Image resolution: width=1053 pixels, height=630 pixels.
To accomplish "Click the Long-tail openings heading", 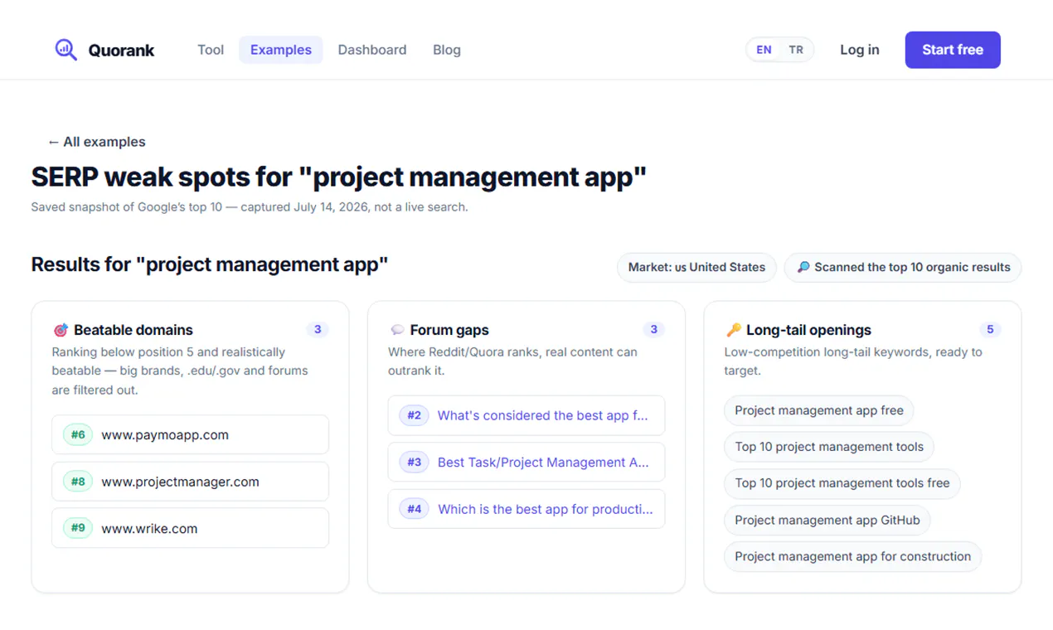I will (808, 330).
